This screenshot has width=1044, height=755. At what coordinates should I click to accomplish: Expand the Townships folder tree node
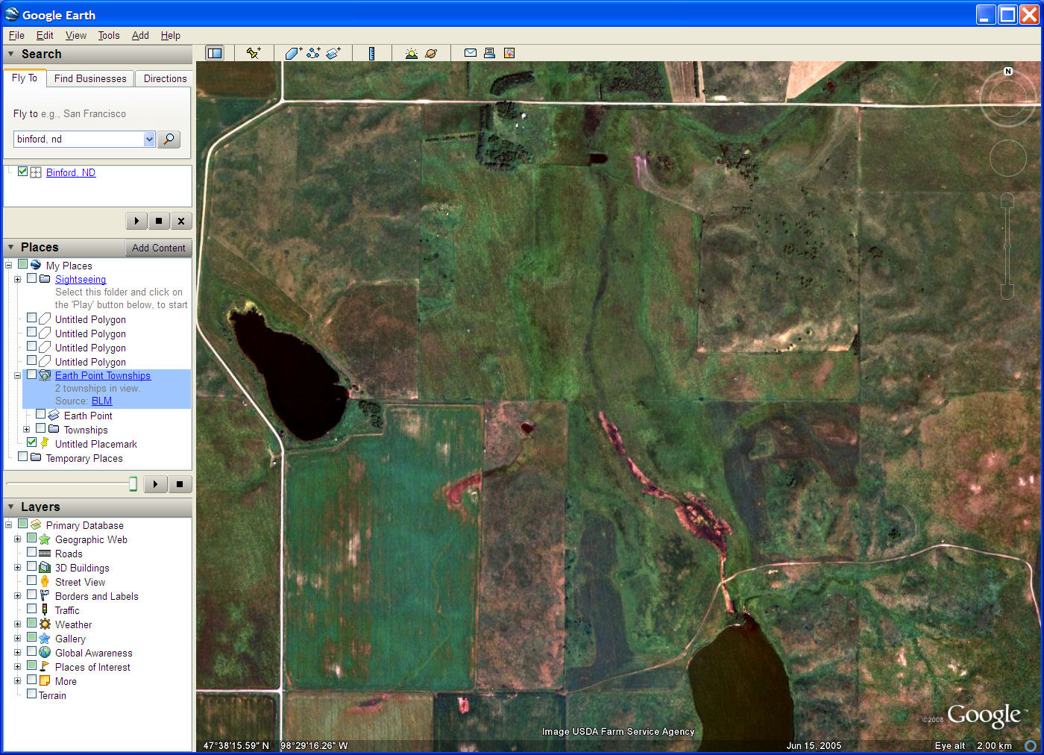click(26, 429)
